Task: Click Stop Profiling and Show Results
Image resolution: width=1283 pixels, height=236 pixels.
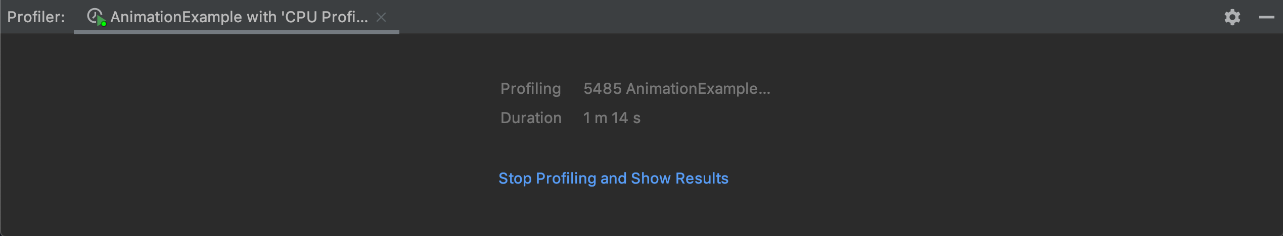Action: coord(613,178)
